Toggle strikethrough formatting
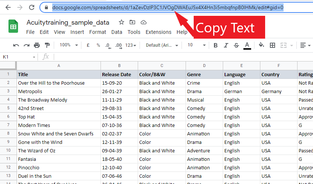Viewport: 313px width, 184px height. coord(236,45)
